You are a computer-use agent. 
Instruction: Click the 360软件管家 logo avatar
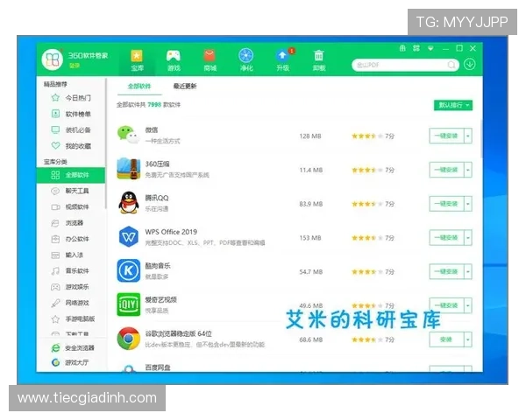(53, 59)
